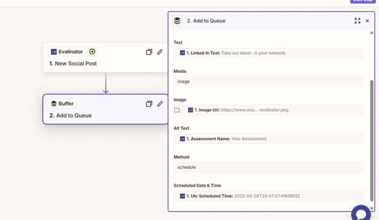Open the Media field set to image
Screen dimensions: 379x220
pos(268,81)
